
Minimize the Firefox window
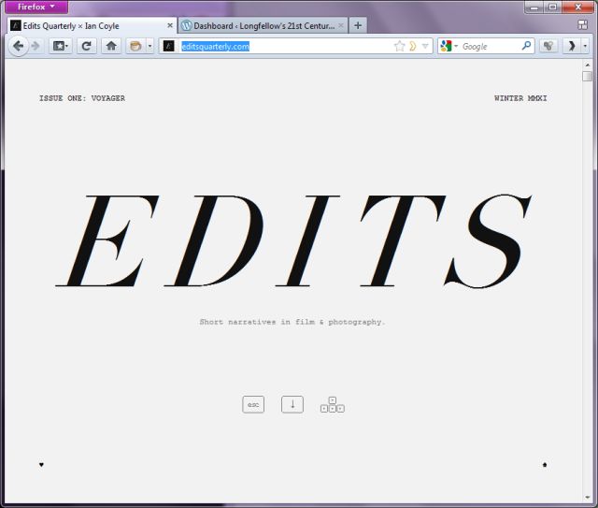click(x=534, y=7)
